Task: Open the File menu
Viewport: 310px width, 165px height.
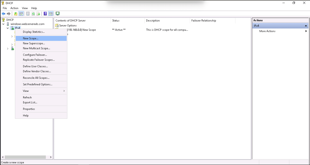Action: click(5, 8)
